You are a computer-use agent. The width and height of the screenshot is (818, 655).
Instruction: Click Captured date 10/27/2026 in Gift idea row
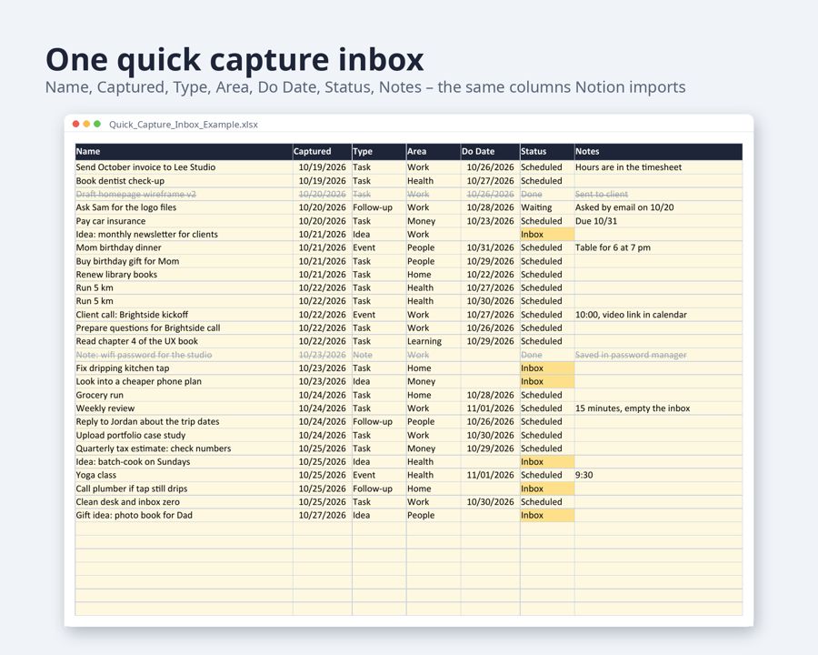tap(323, 515)
